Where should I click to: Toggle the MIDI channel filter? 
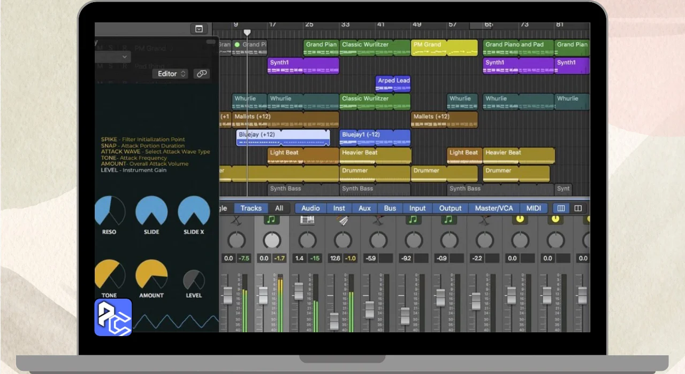click(534, 208)
